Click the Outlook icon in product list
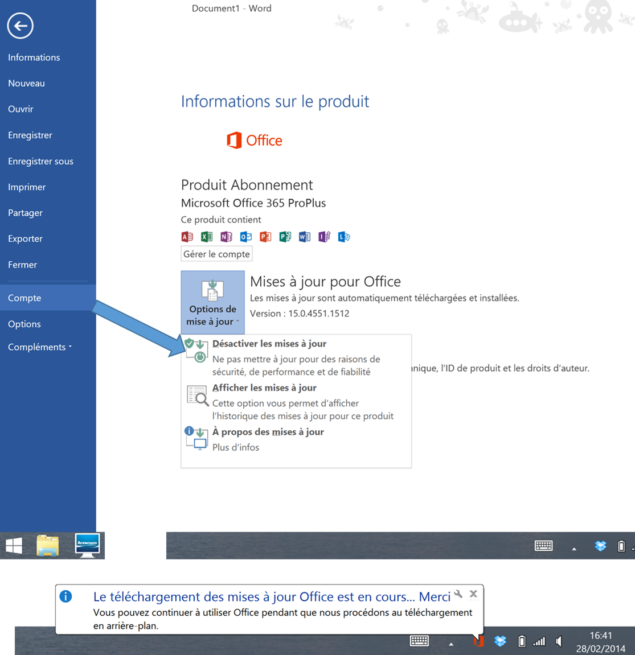 point(246,237)
